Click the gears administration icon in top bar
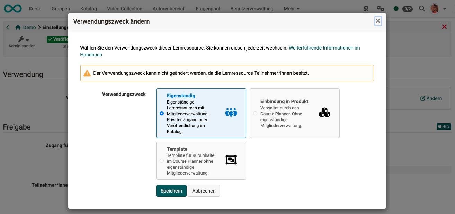The width and height of the screenshot is (455, 214). (380, 8)
